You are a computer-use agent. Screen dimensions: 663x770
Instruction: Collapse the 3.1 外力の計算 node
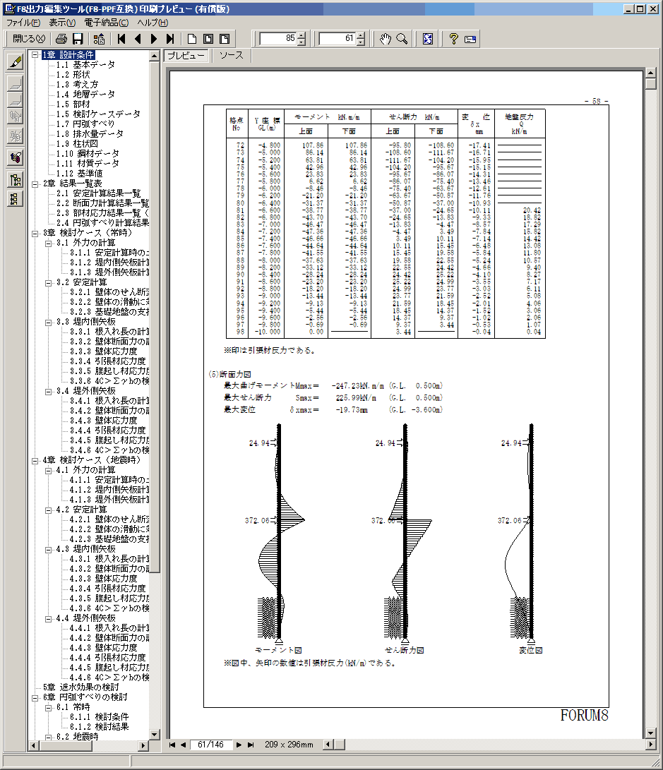tap(49, 243)
